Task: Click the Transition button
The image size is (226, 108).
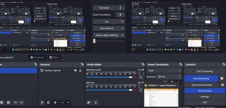Action: click(104, 8)
